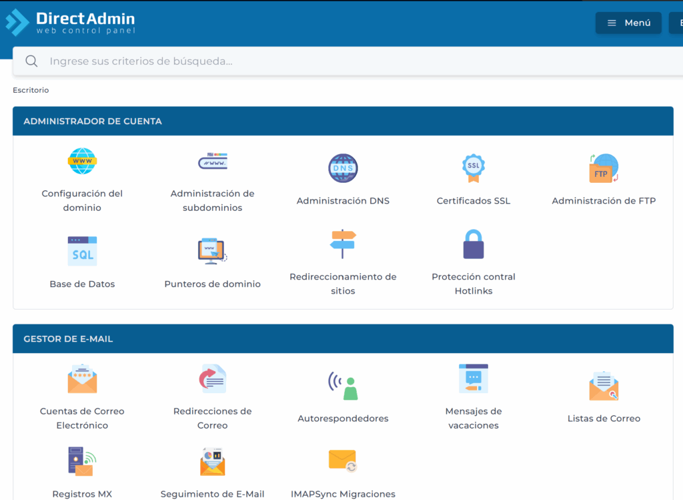Viewport: 683px width, 500px height.
Task: Open Administración de subdominios icon
Action: tap(212, 162)
